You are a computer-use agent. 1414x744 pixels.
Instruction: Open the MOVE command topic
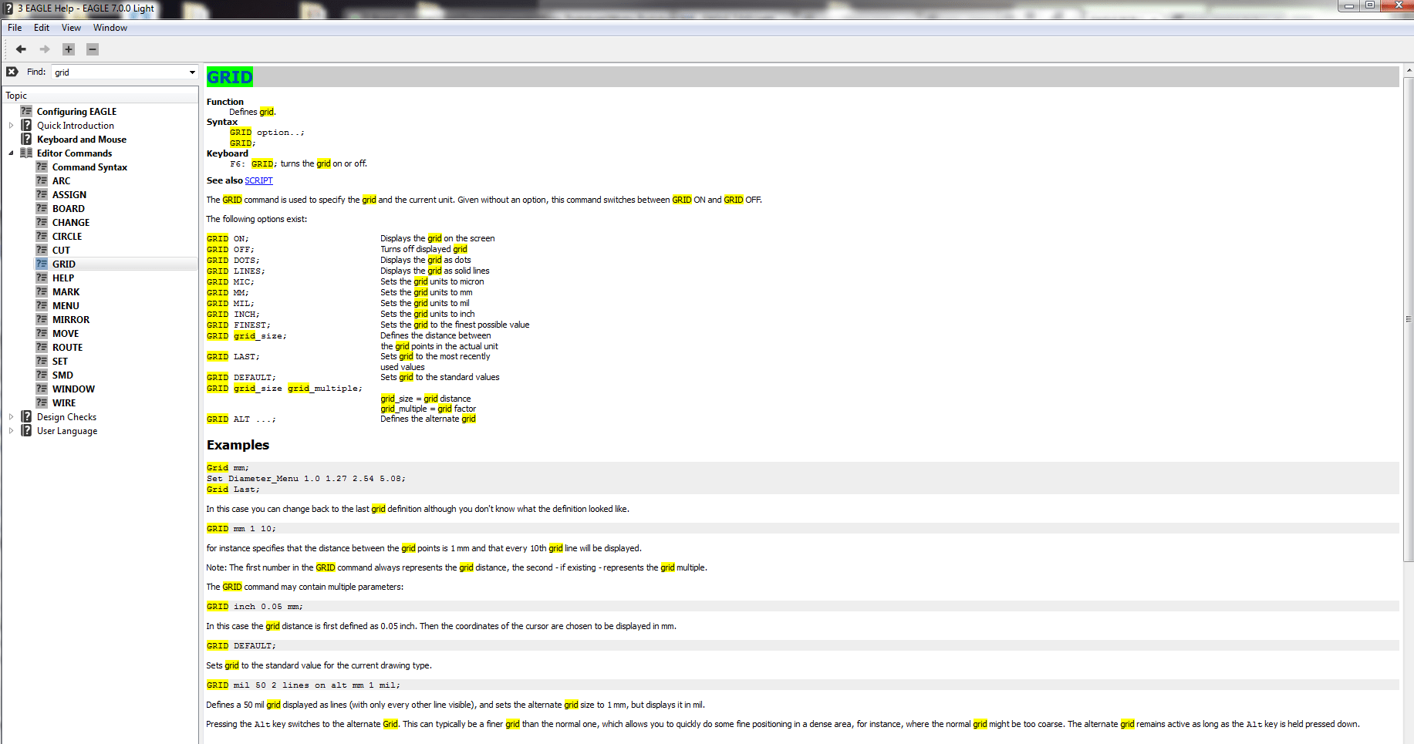point(66,334)
